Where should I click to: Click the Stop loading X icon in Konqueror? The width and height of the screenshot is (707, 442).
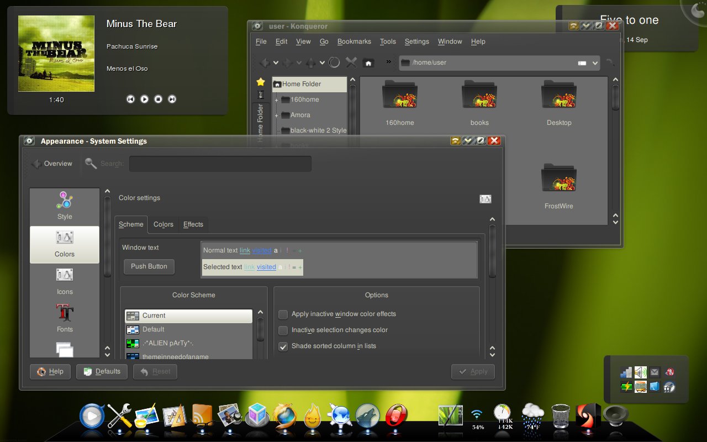pos(351,62)
